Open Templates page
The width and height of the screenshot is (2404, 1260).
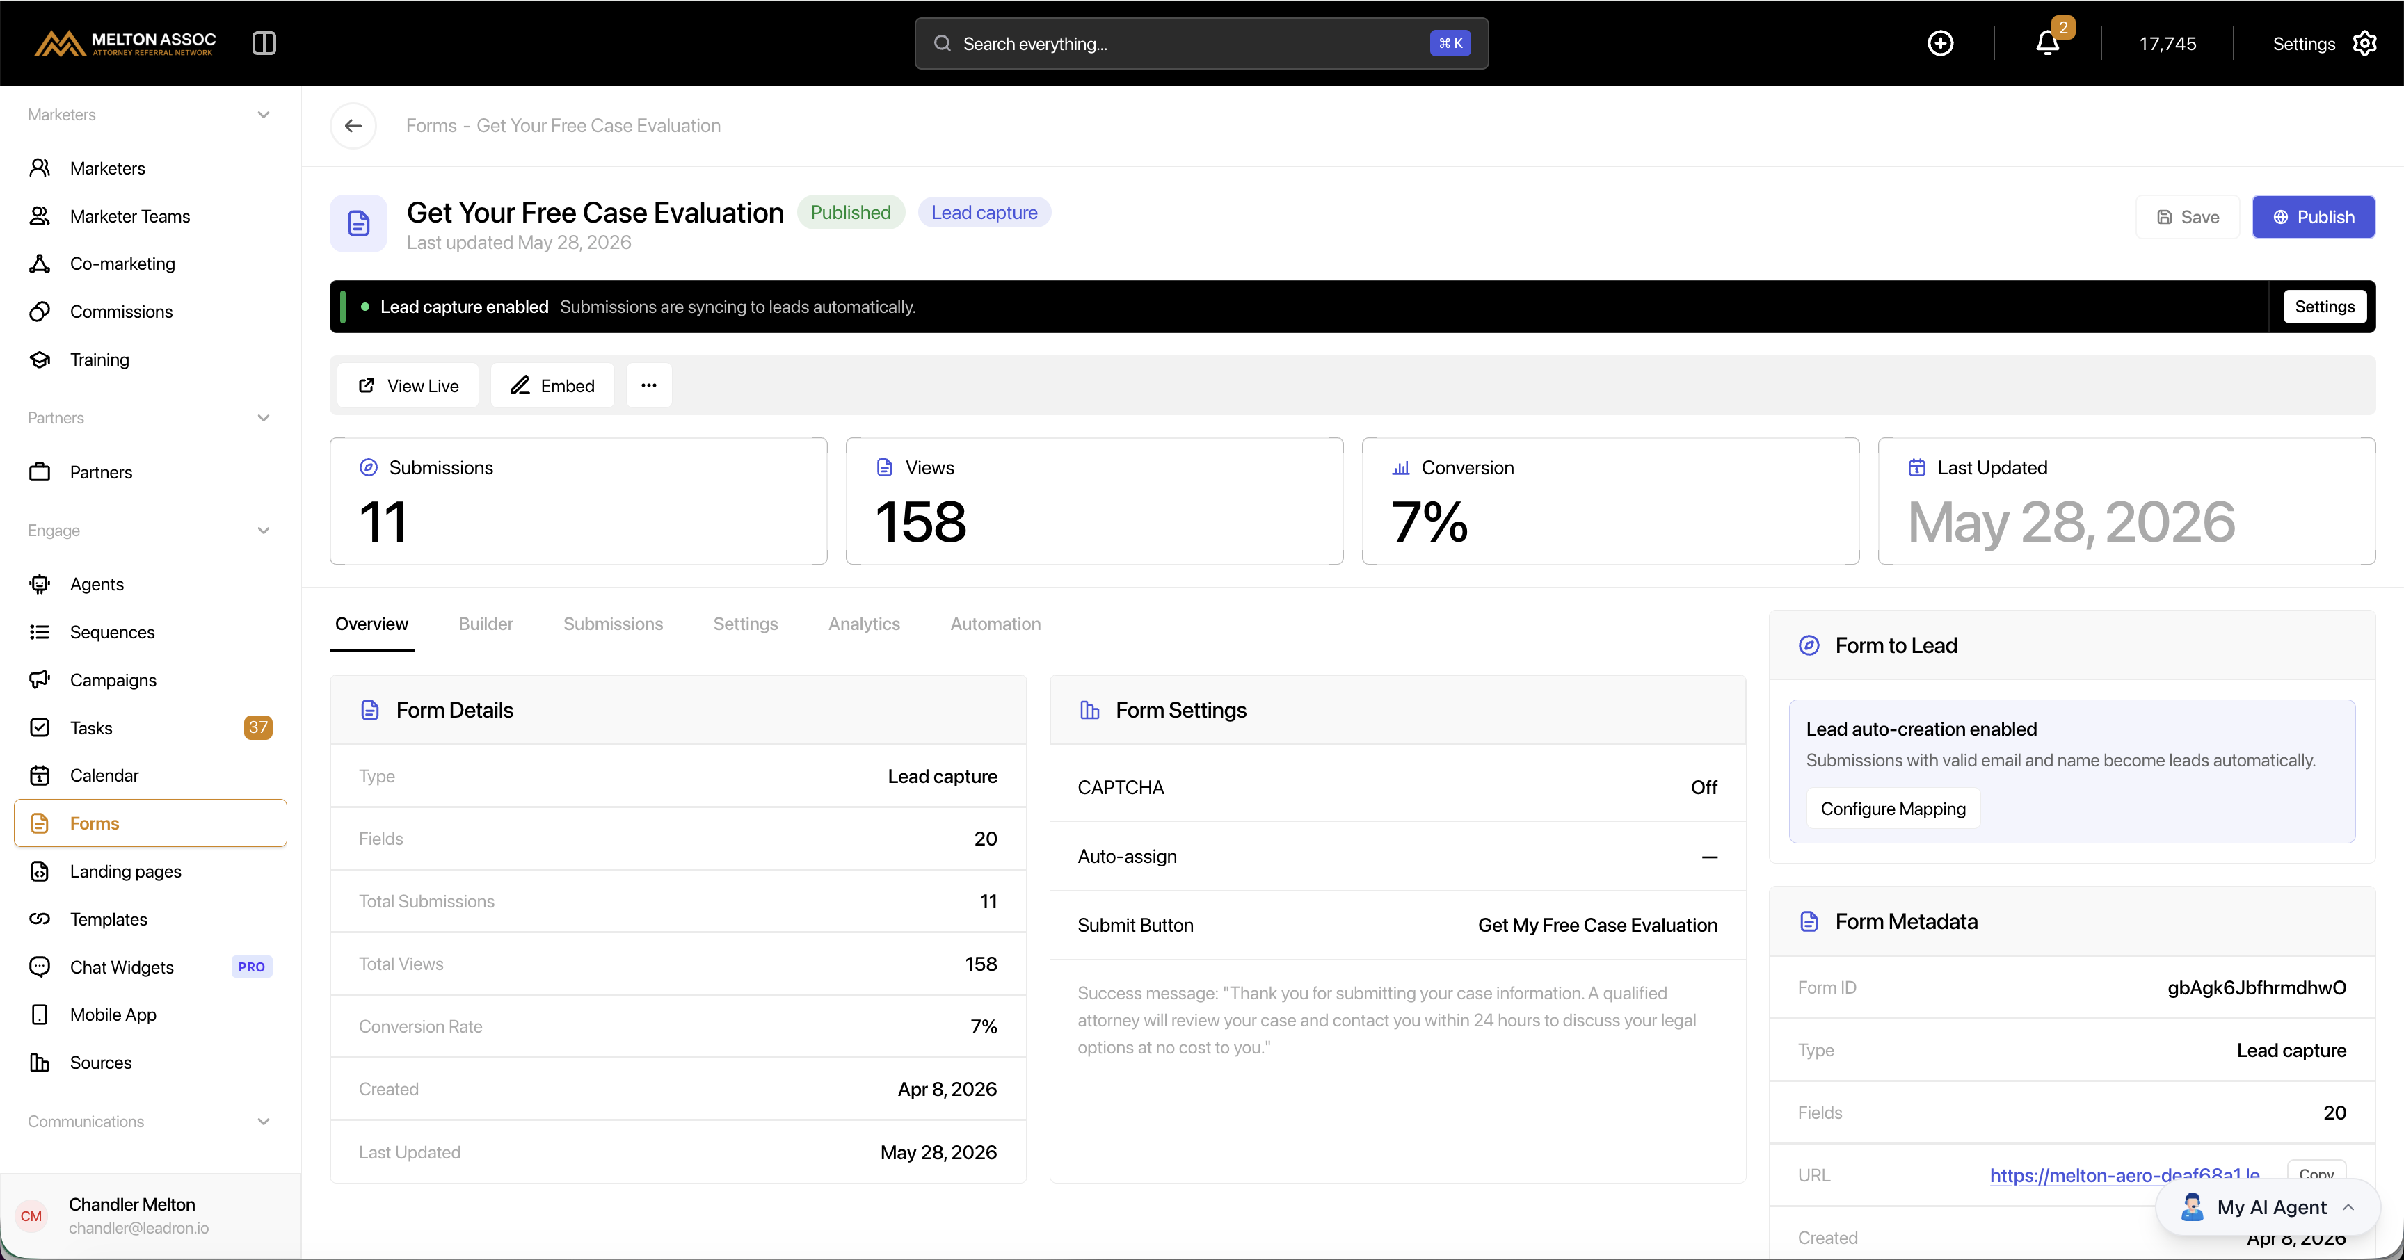151,919
